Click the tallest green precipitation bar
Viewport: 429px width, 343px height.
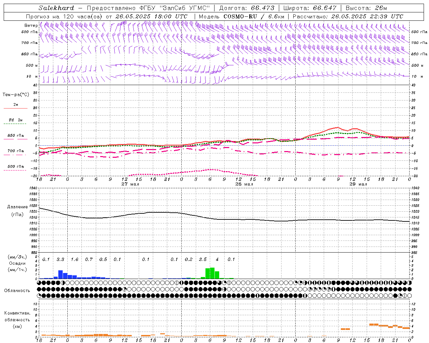(212, 273)
